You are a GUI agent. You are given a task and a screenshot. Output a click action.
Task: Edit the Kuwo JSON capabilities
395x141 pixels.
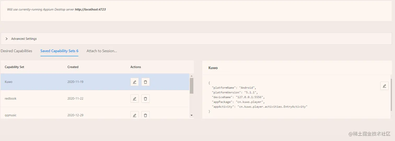point(384,86)
